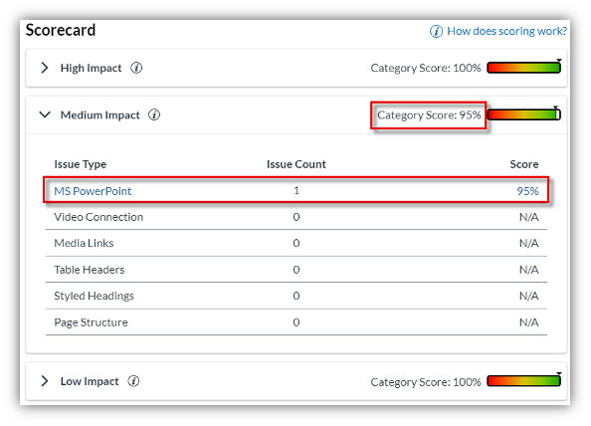Click the issue count 0 for Video Connection
Viewport: 591px width, 426px height.
click(x=296, y=217)
